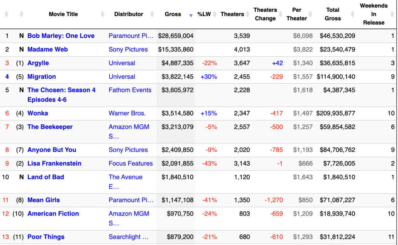The height and width of the screenshot is (245, 398).
Task: Click the Distributor column header label
Action: pos(129,14)
